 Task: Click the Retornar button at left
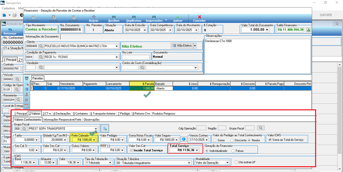[10, 32]
